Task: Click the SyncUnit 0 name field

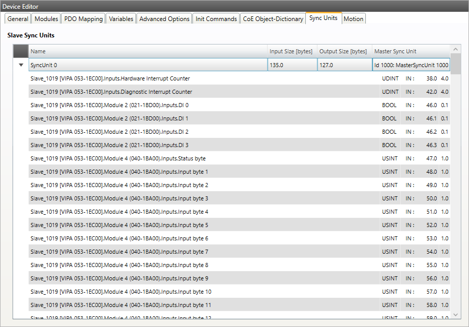Action: click(148, 65)
